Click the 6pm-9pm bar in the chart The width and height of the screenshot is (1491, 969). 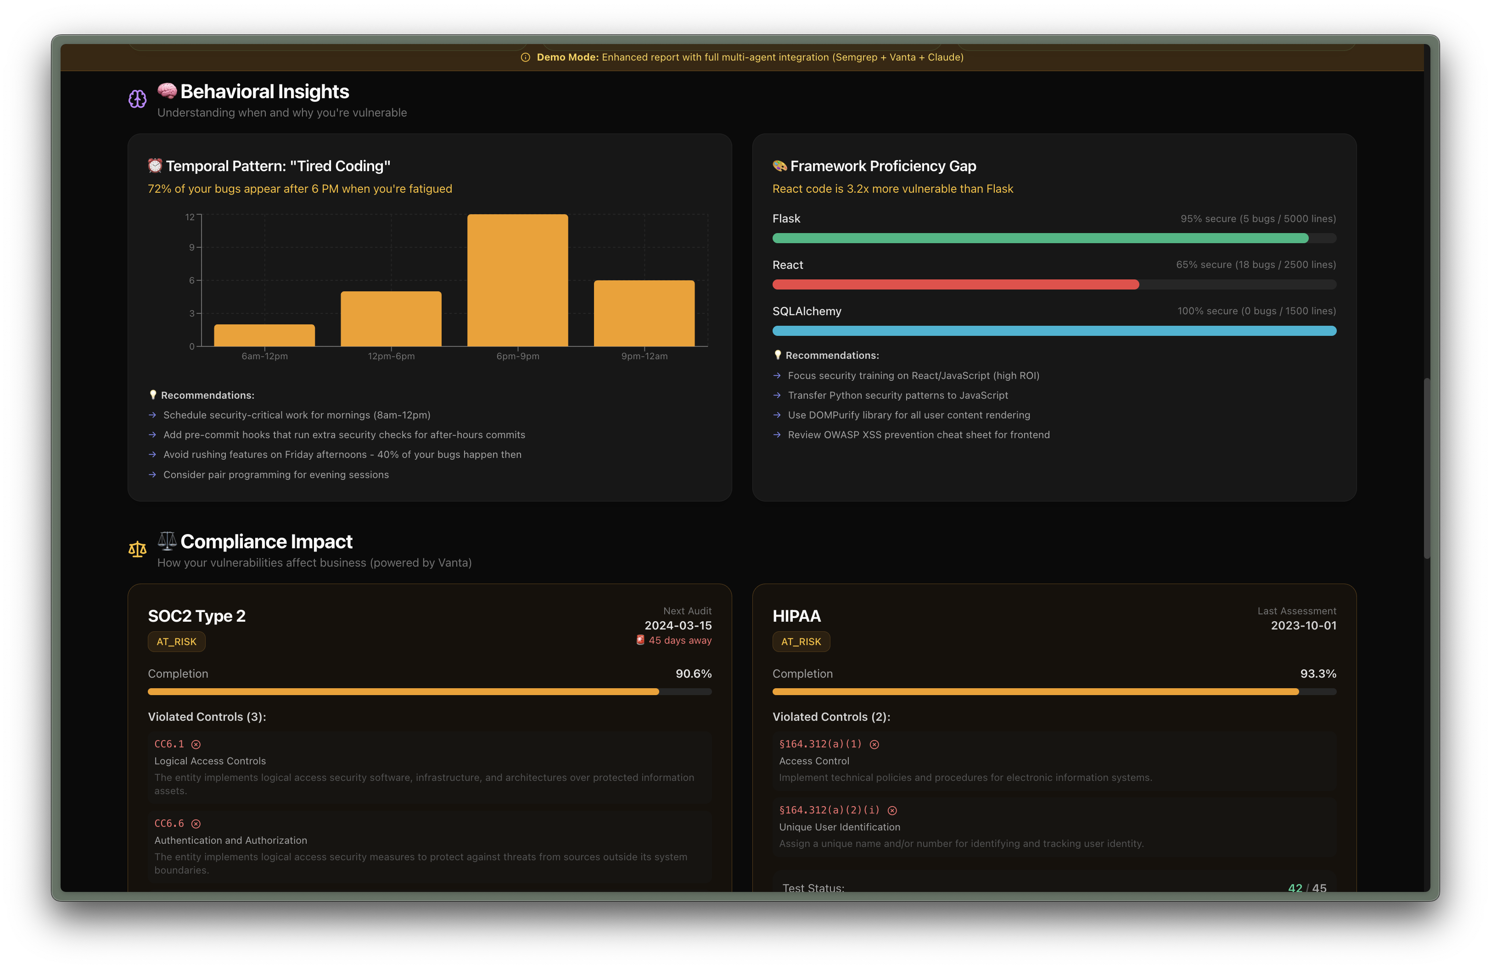coord(517,280)
